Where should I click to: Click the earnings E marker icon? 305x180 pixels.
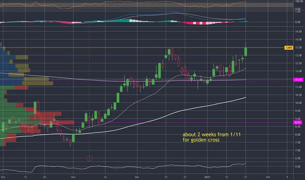[89, 158]
